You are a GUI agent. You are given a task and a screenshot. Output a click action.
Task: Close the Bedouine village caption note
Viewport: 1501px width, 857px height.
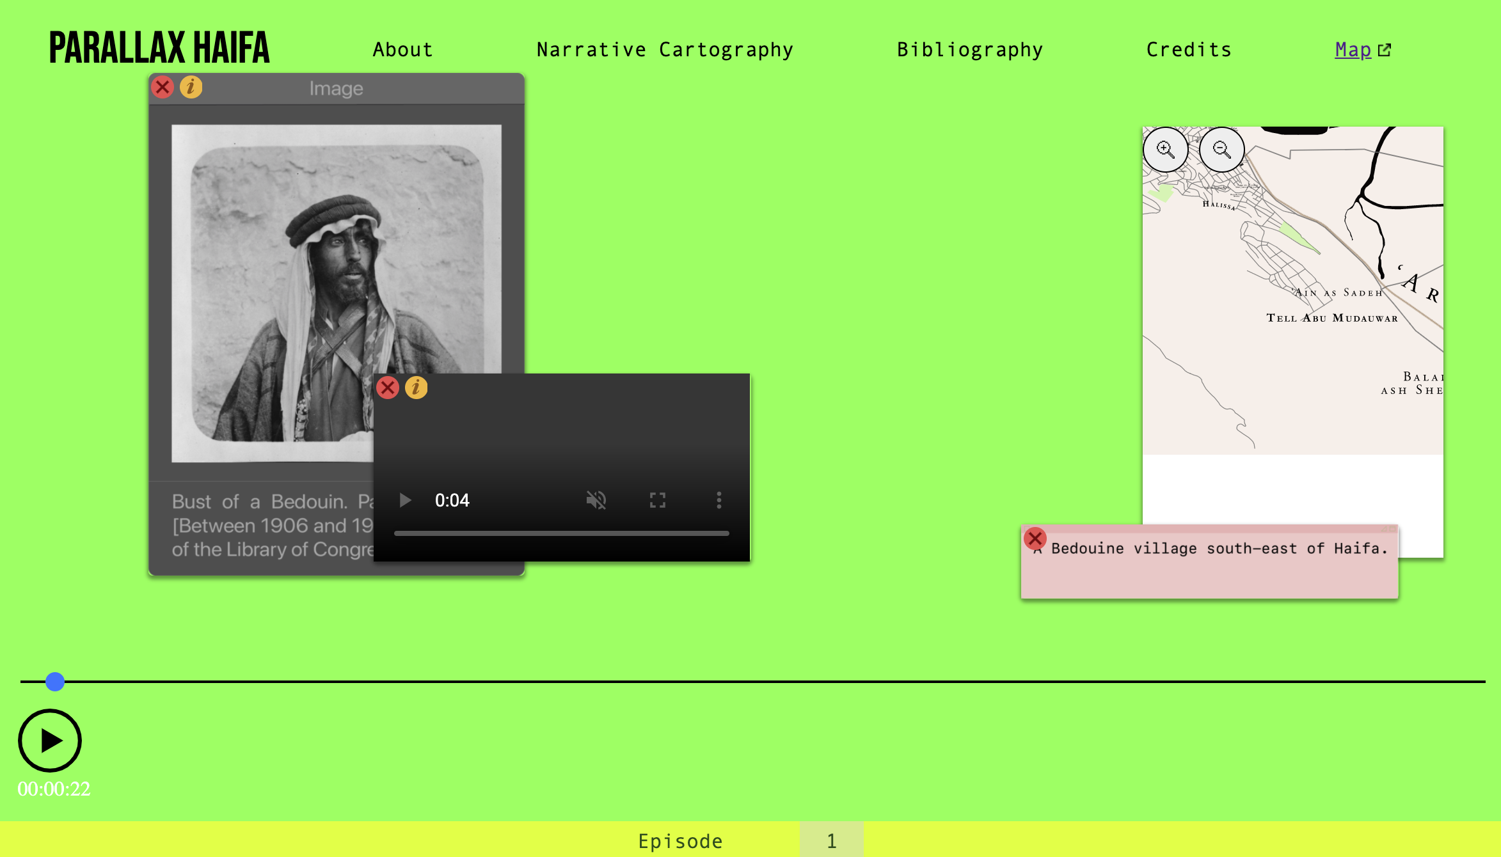click(1035, 539)
